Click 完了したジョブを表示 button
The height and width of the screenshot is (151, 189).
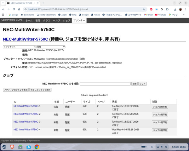(x=40, y=90)
